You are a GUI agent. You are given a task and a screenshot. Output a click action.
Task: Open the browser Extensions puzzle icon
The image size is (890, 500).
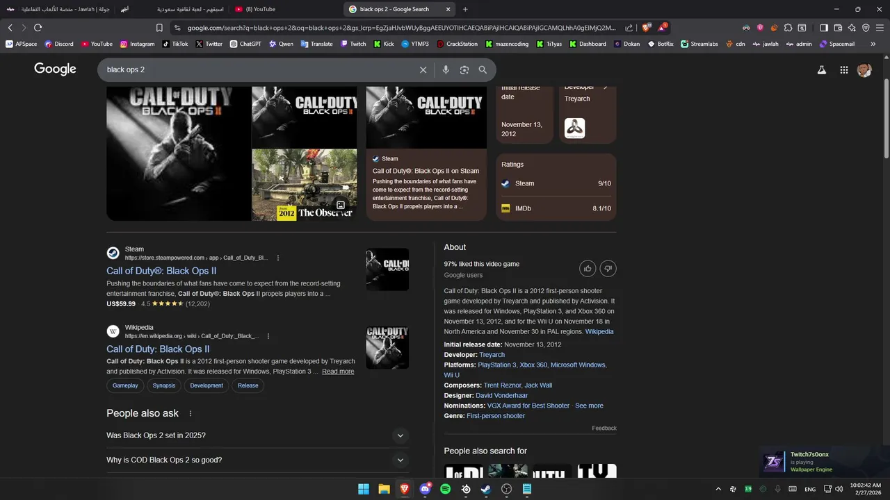pos(788,28)
